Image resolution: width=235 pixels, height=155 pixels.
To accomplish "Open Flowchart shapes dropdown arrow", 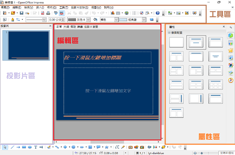I will pos(94,147).
